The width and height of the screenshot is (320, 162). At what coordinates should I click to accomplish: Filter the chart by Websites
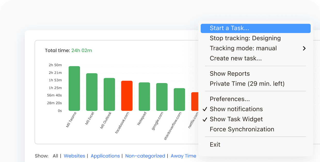tap(74, 156)
